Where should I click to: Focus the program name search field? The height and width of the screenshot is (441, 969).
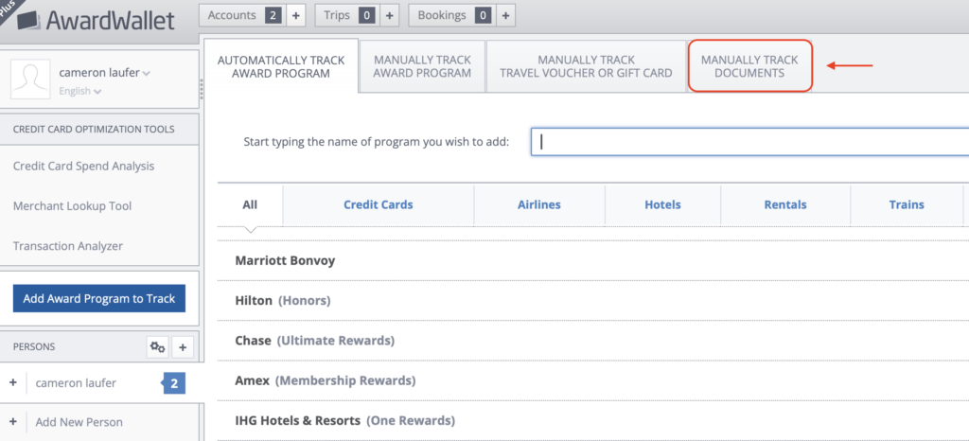click(x=749, y=142)
